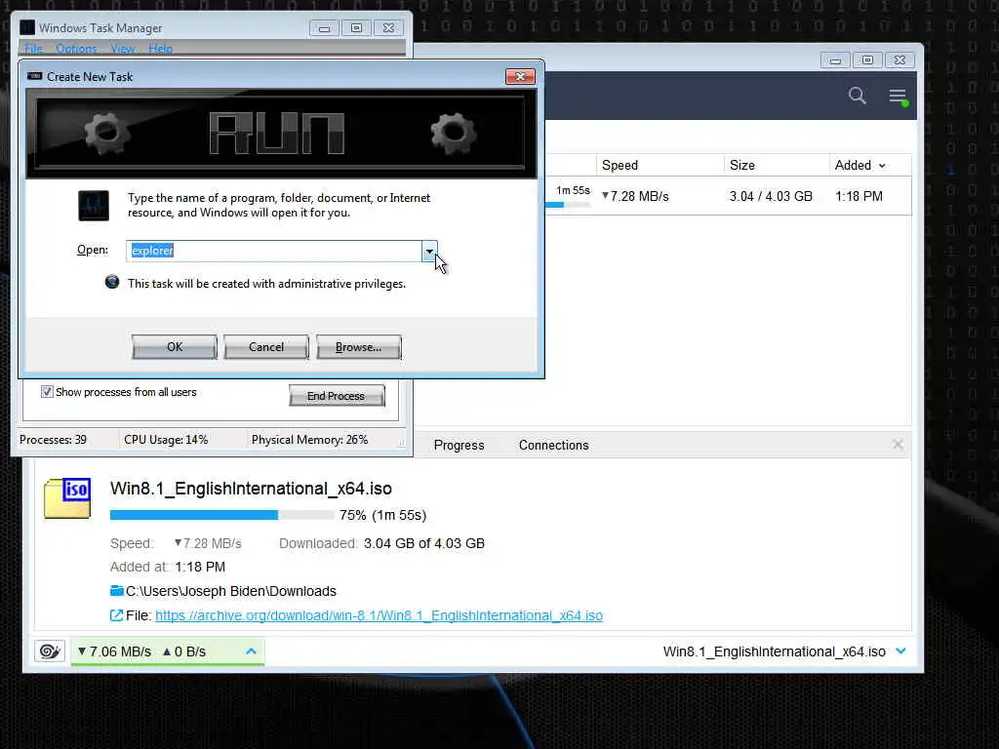Expand the chevron beside Win8.1 filename at bottom
The image size is (999, 749).
click(x=900, y=650)
